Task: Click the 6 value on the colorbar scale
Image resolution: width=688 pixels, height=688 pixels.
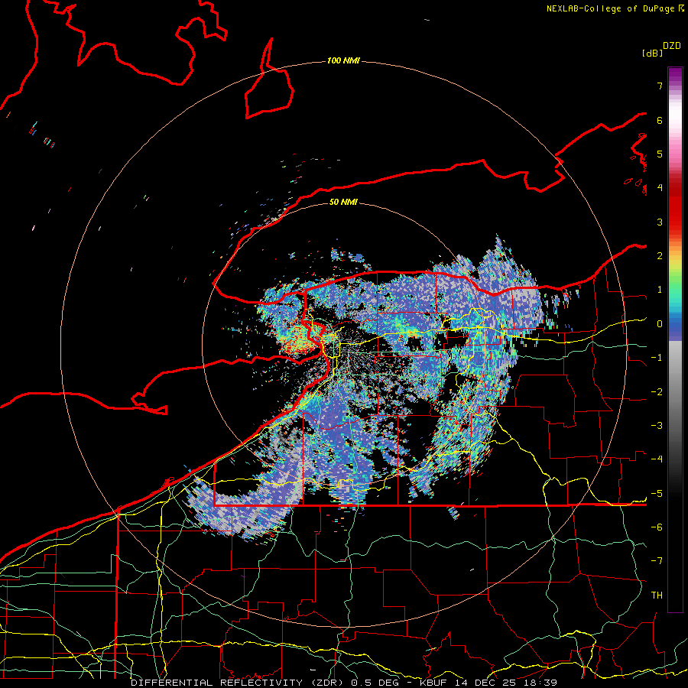Action: [660, 120]
